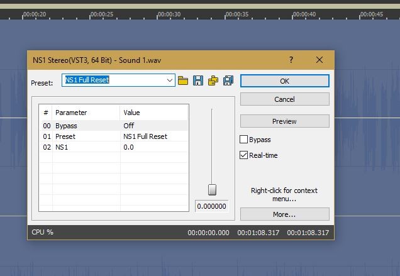Jump to 00:00:20 on the timeline ruler
The height and width of the screenshot is (276, 400).
[35, 14]
